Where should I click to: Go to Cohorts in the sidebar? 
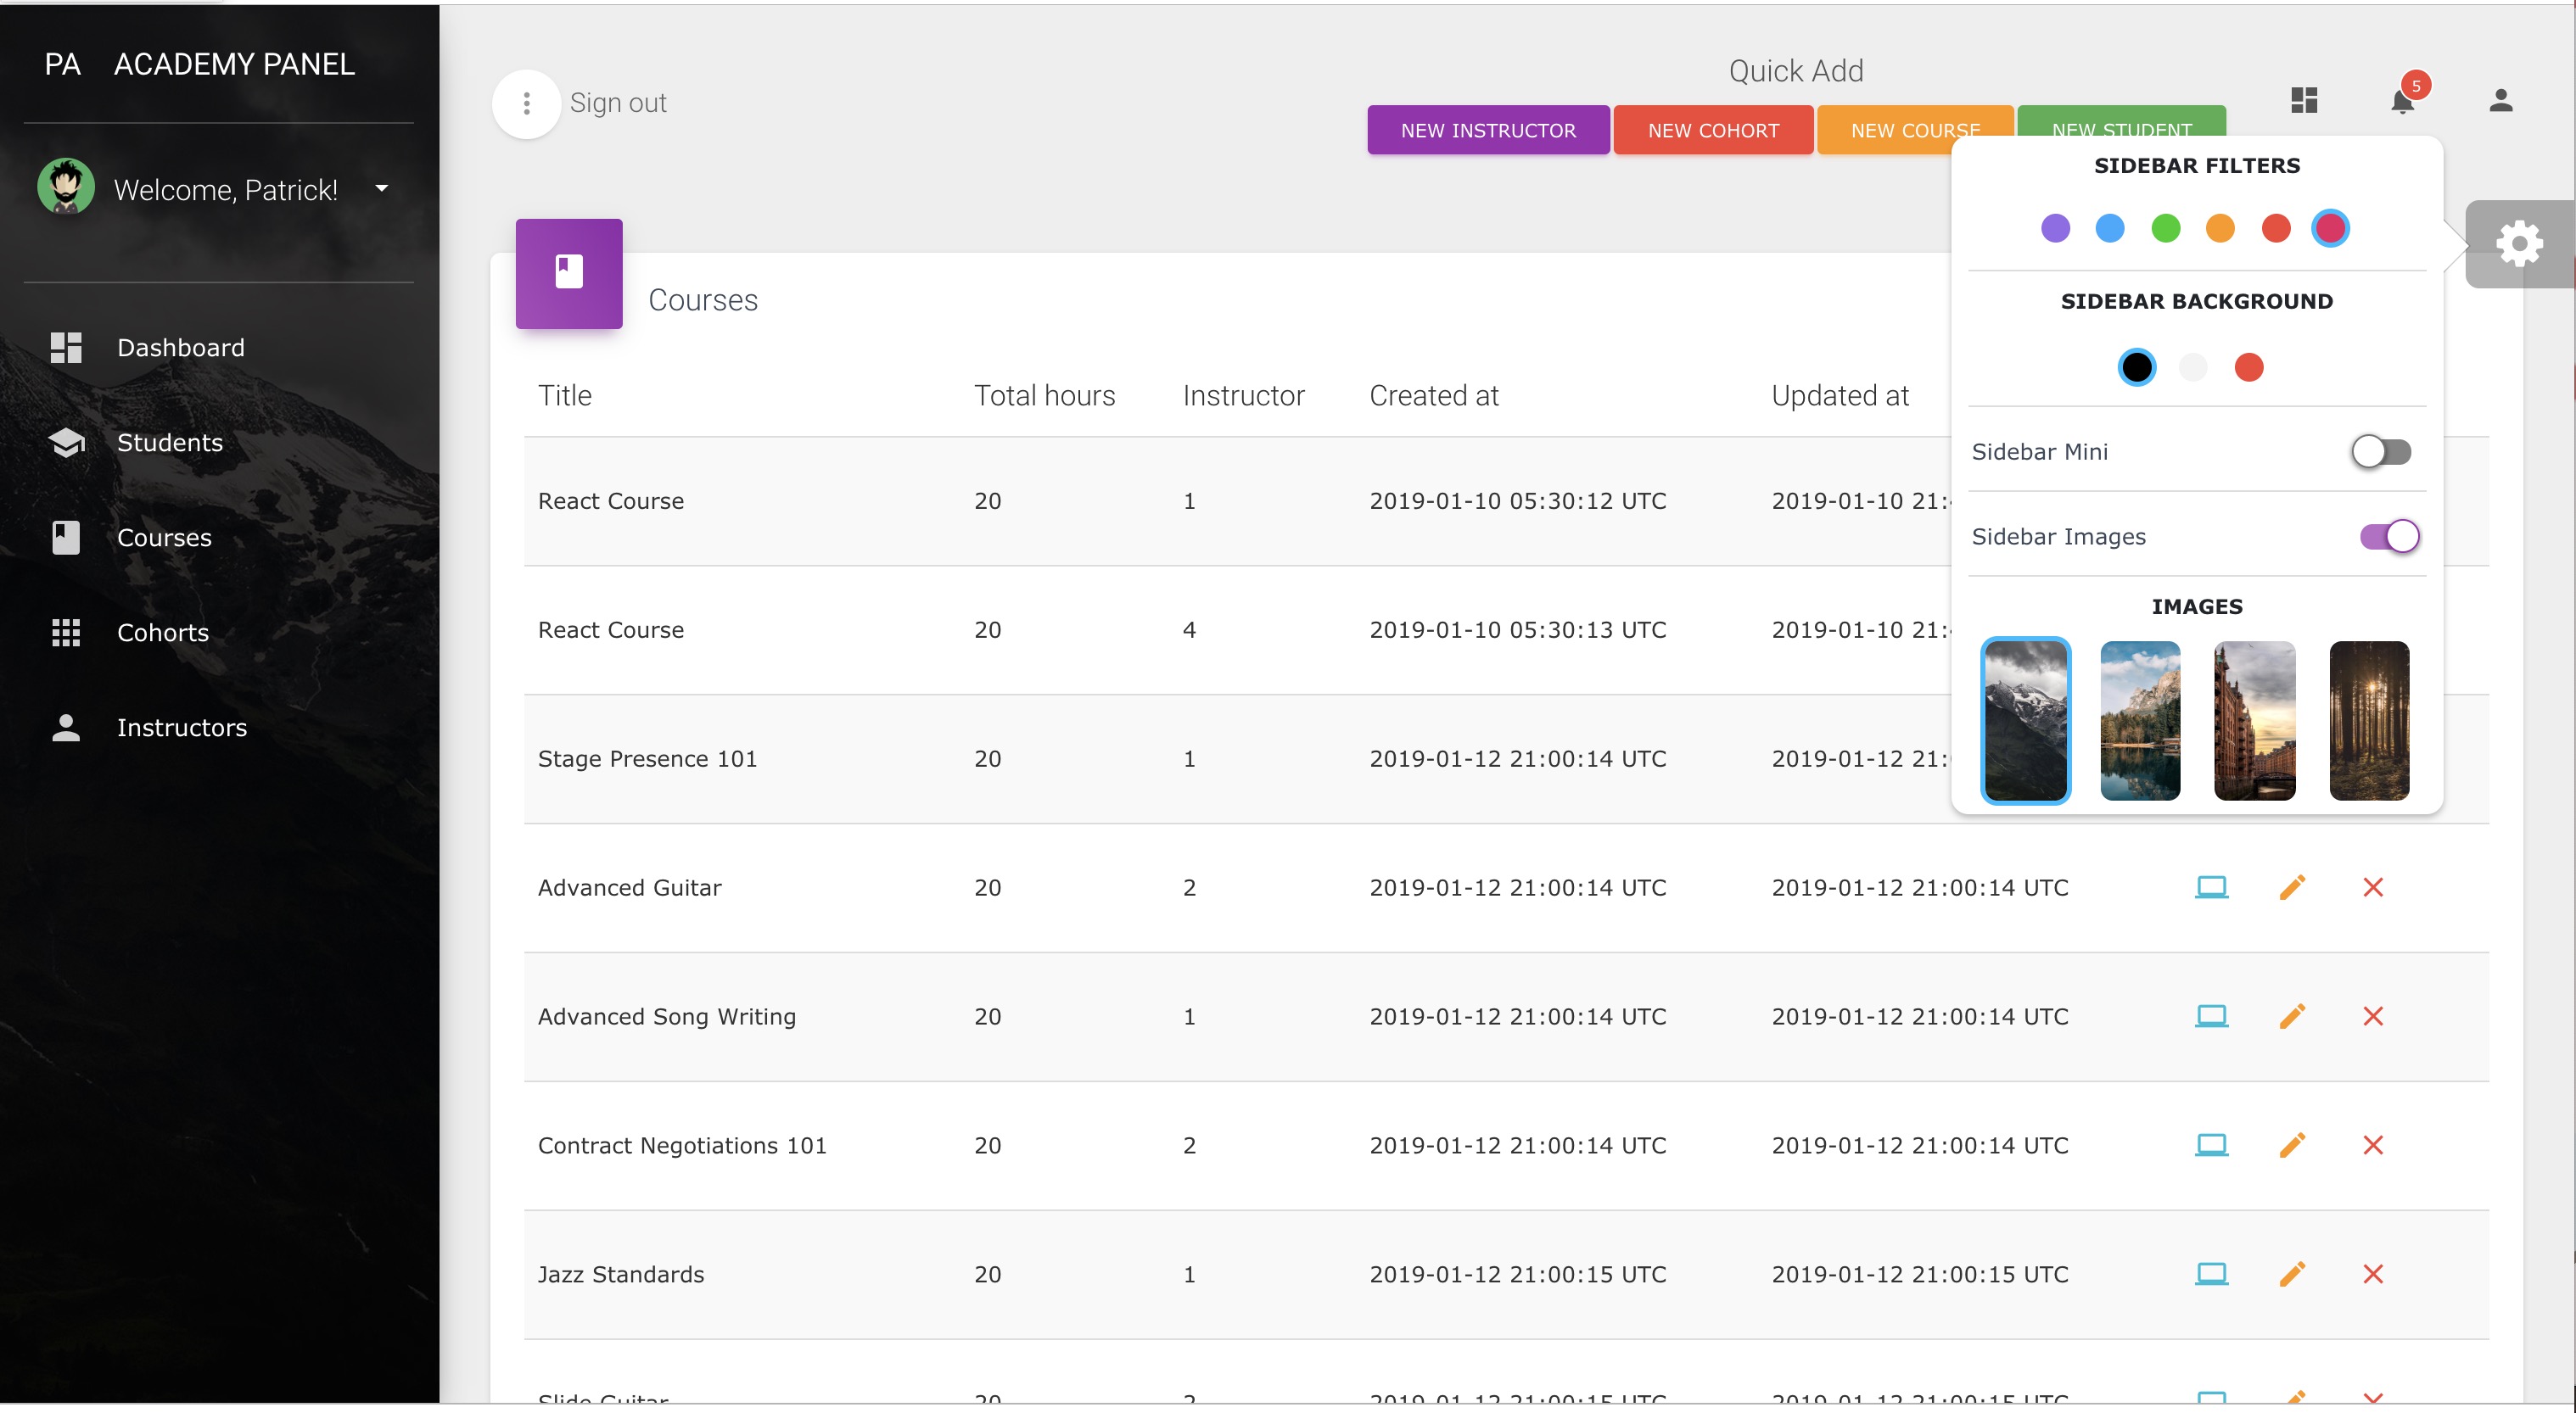coord(163,633)
